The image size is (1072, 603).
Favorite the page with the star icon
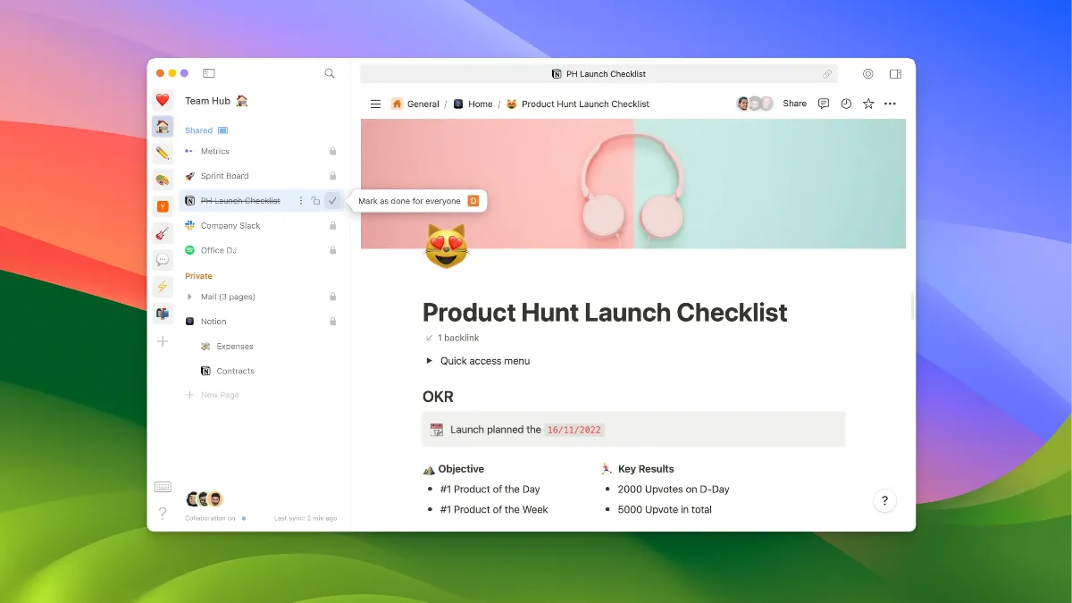coord(868,104)
